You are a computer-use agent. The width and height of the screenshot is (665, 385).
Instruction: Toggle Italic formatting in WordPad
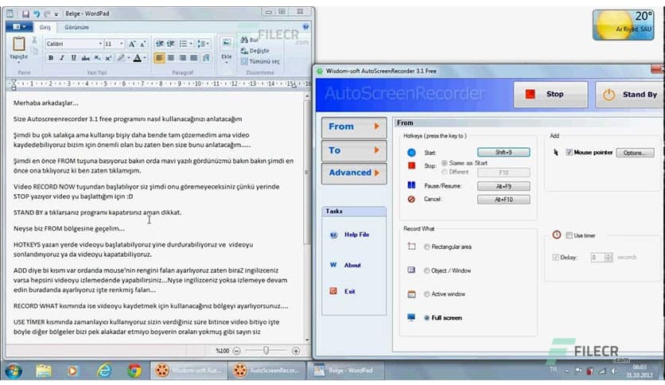click(62, 57)
